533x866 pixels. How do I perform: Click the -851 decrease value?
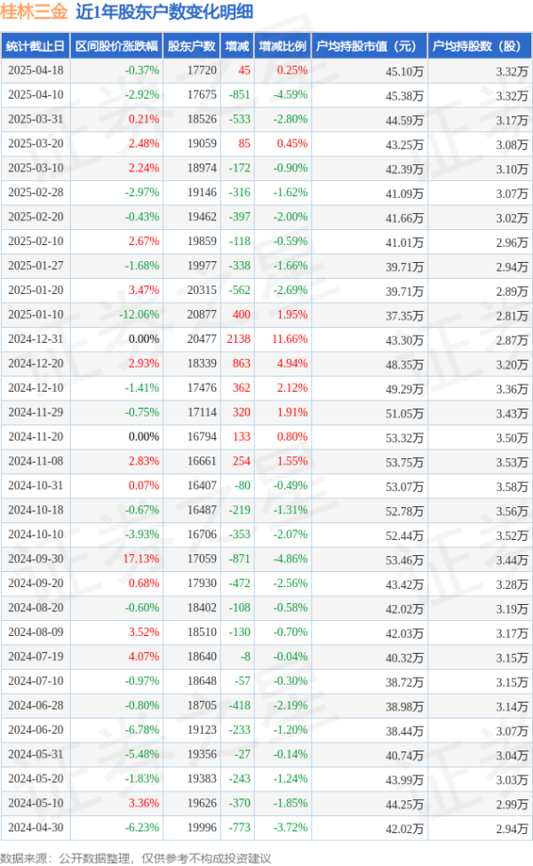[x=240, y=95]
